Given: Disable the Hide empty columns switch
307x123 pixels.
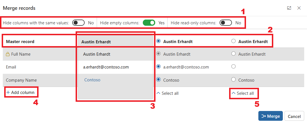Looking at the screenshot, I should point(149,23).
